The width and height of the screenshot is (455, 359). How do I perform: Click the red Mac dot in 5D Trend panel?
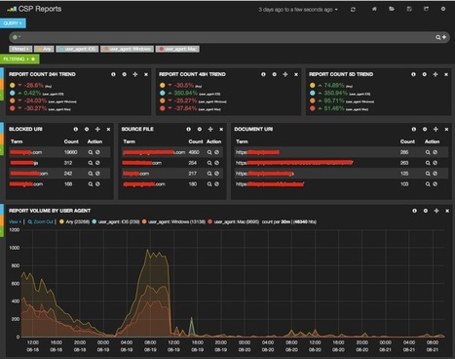tap(313, 108)
